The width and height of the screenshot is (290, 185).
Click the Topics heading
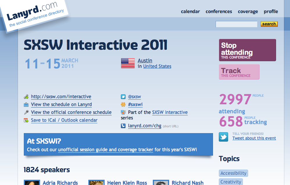pyautogui.click(x=229, y=159)
